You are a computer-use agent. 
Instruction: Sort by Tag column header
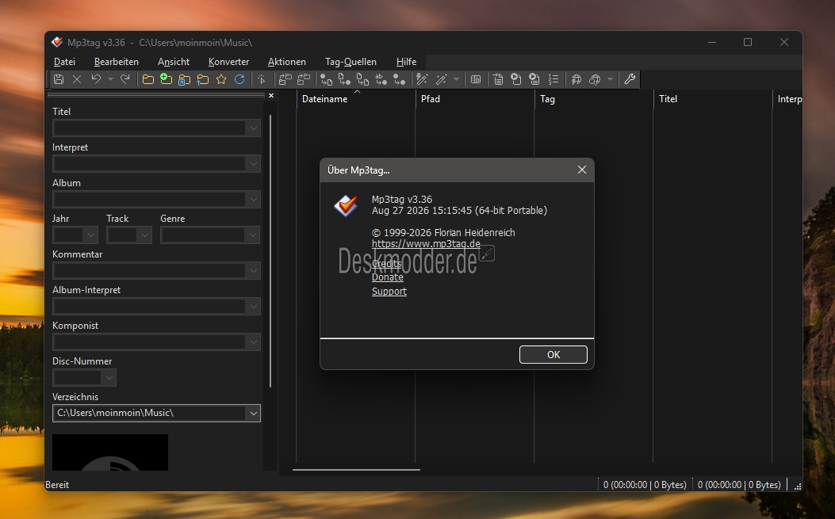tap(594, 99)
